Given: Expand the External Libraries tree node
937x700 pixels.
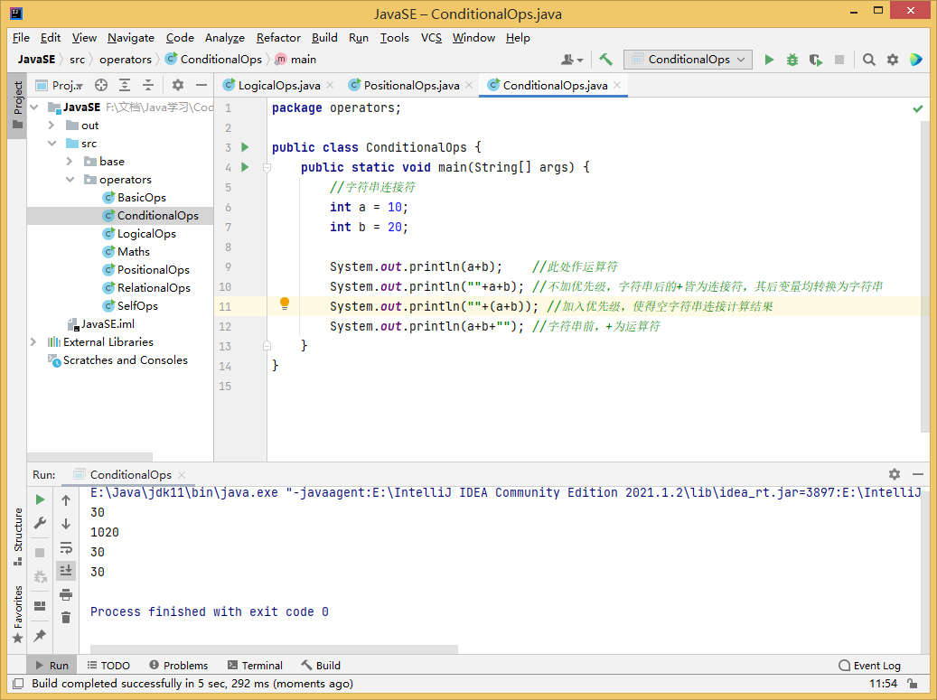Looking at the screenshot, I should [x=33, y=342].
